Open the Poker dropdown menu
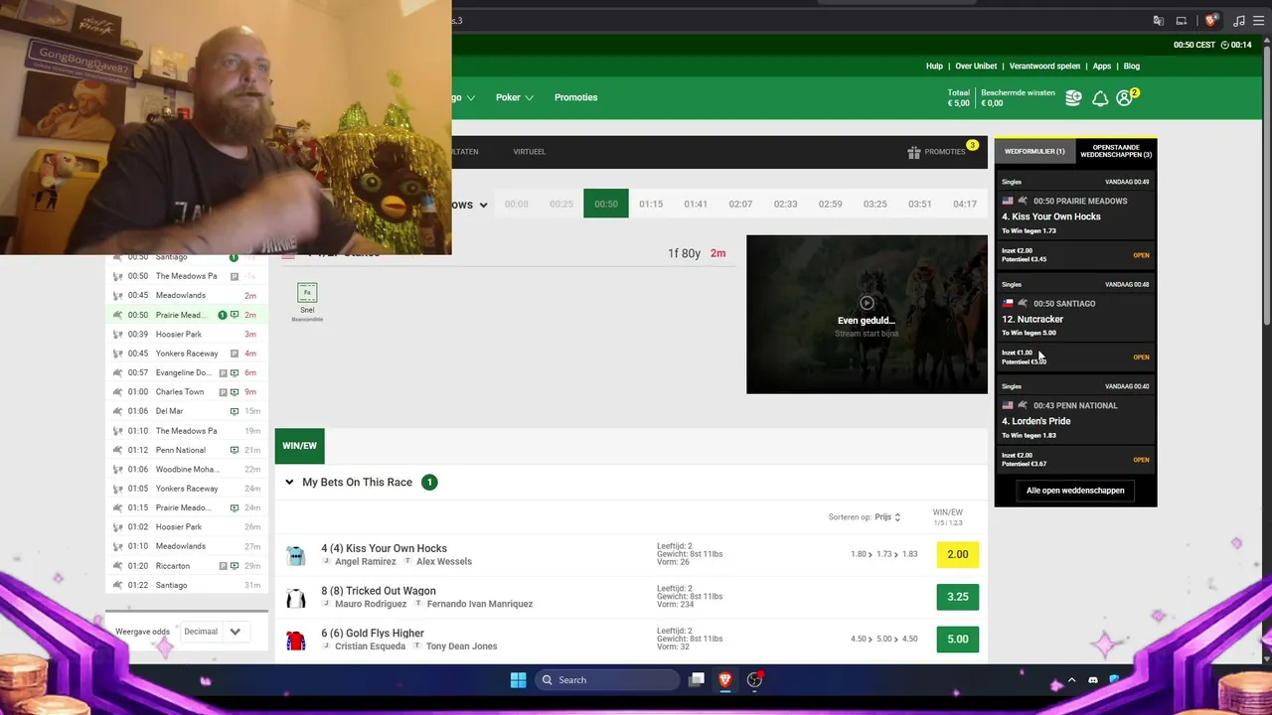 (x=515, y=97)
